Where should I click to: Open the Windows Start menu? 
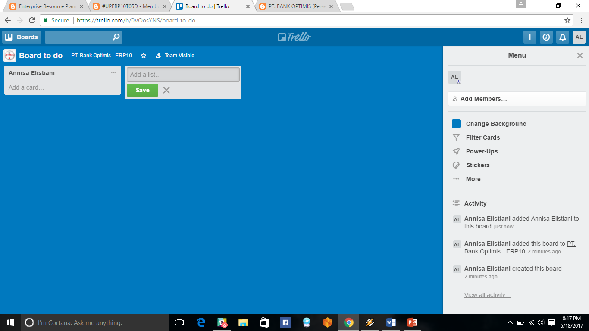(10, 322)
